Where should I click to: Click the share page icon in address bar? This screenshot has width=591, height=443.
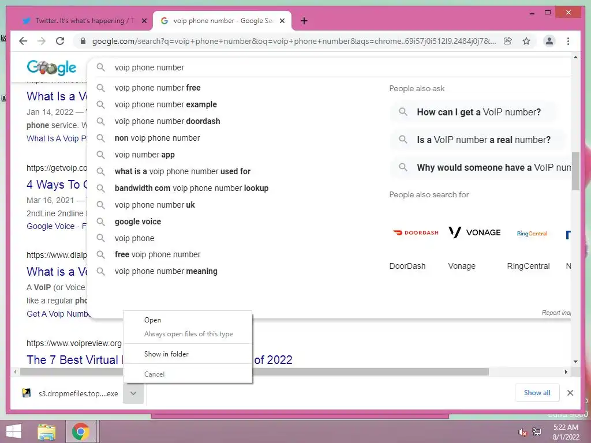click(508, 41)
